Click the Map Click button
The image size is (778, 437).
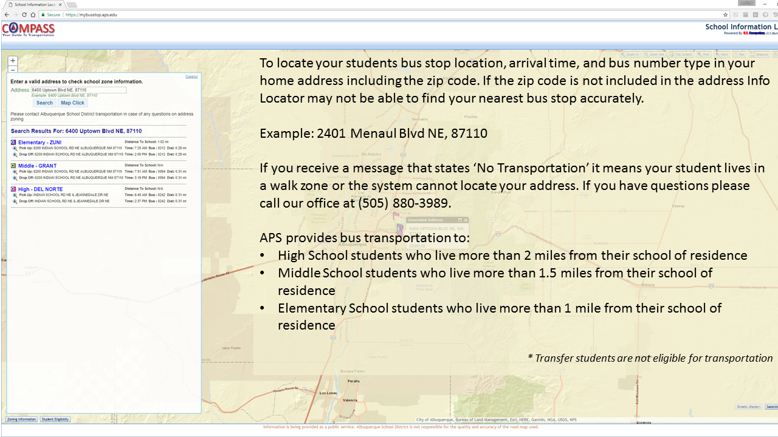click(72, 103)
